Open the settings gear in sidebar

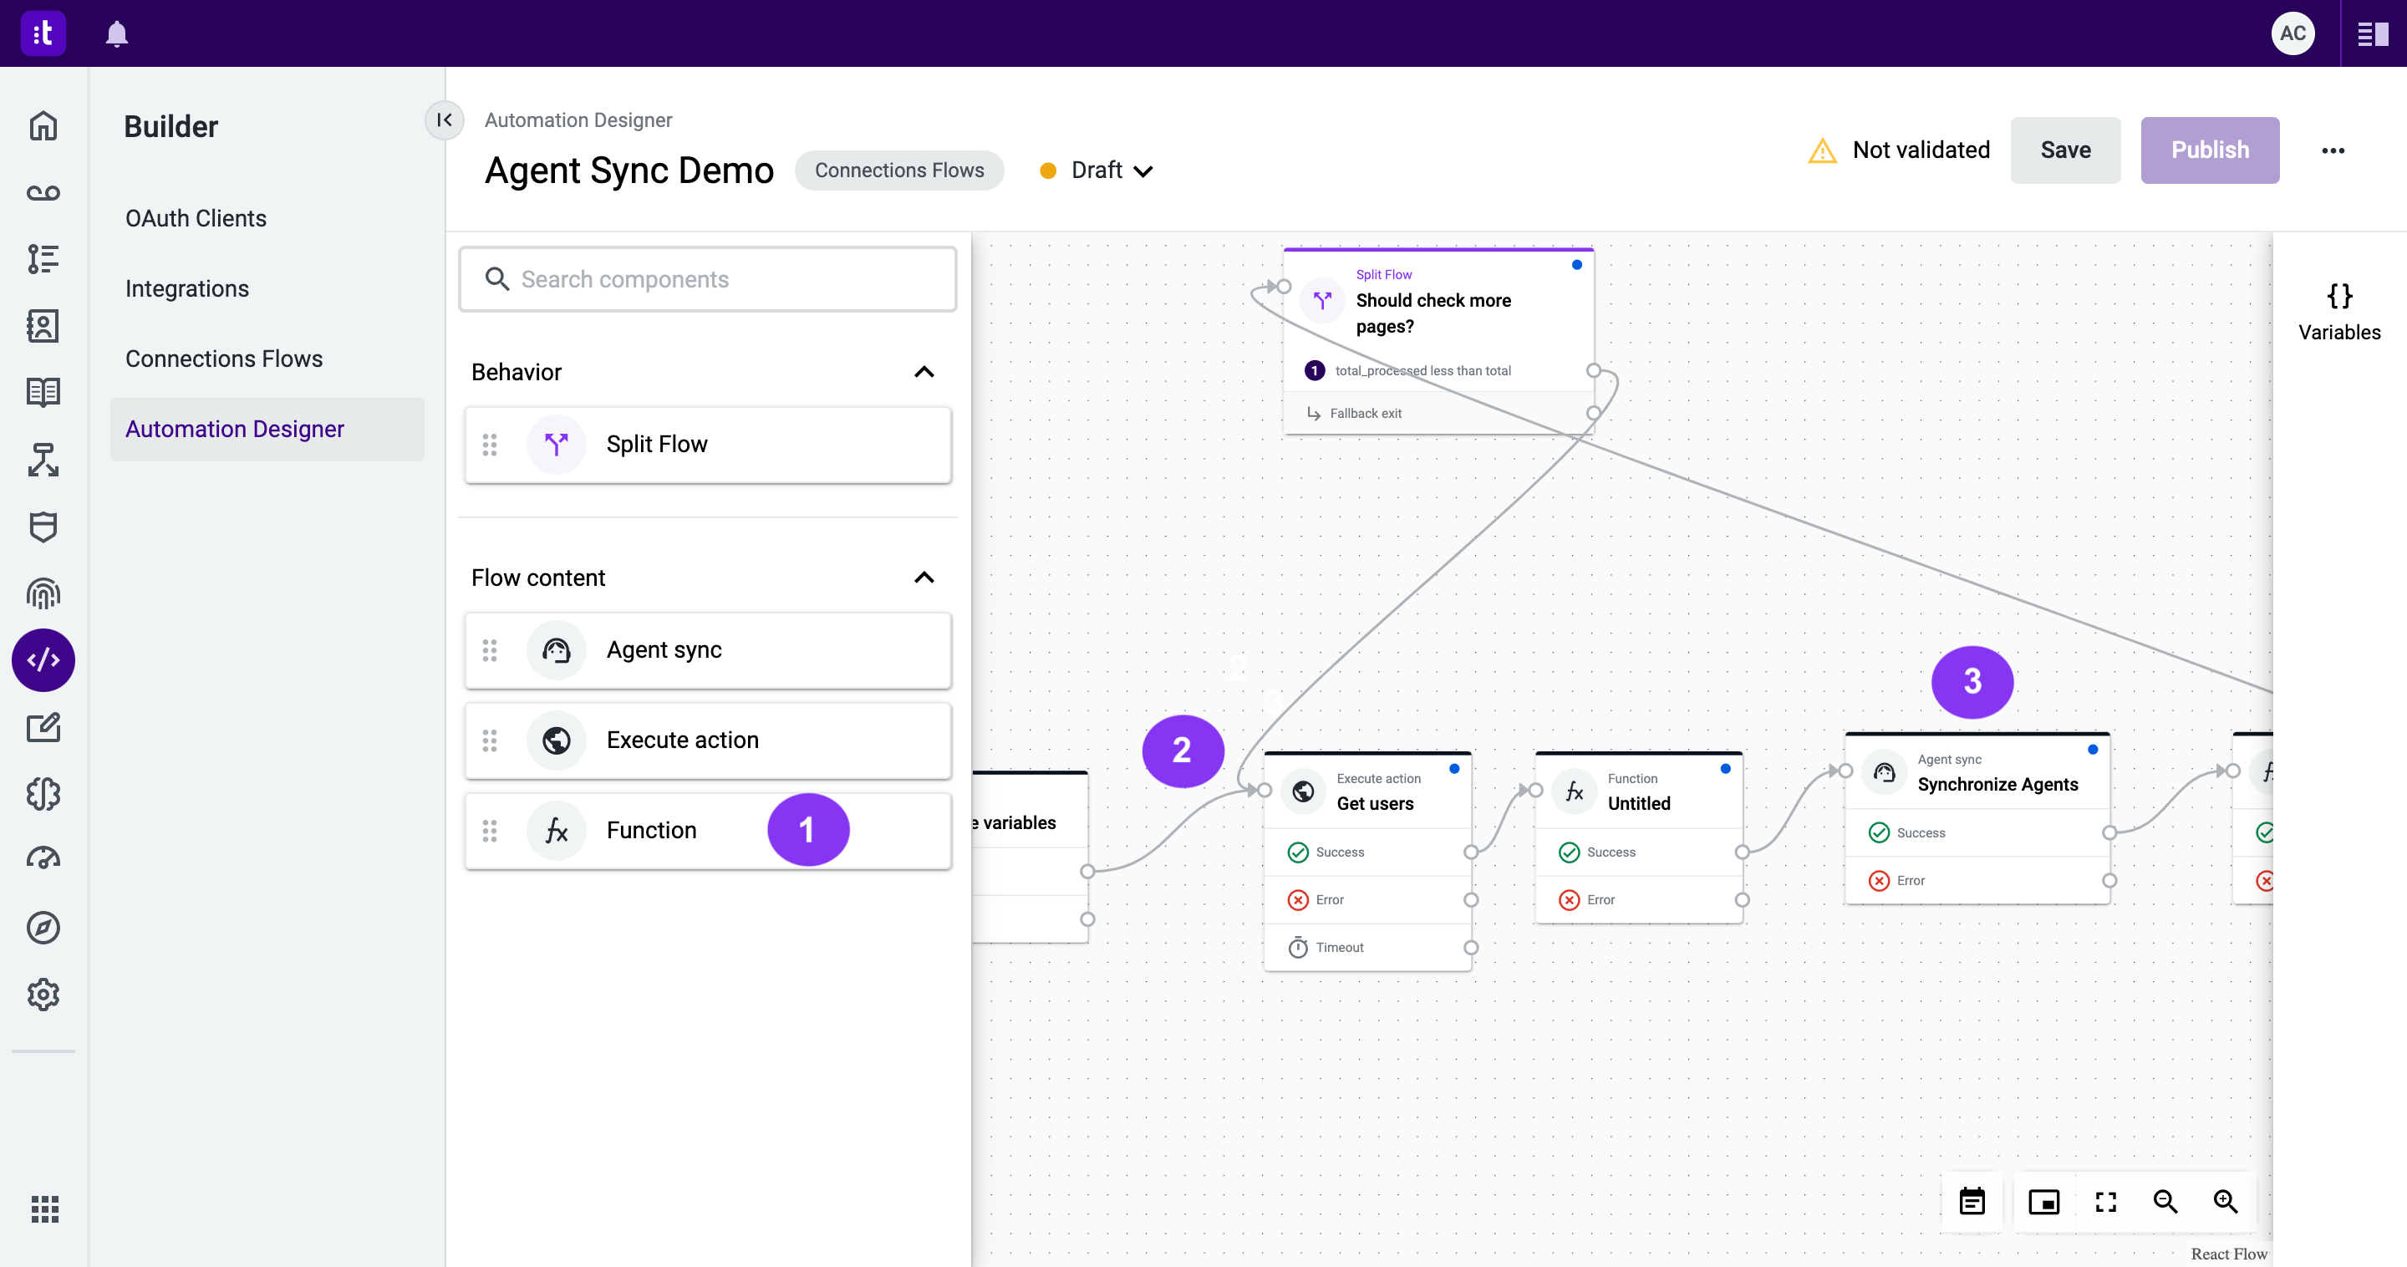point(43,995)
